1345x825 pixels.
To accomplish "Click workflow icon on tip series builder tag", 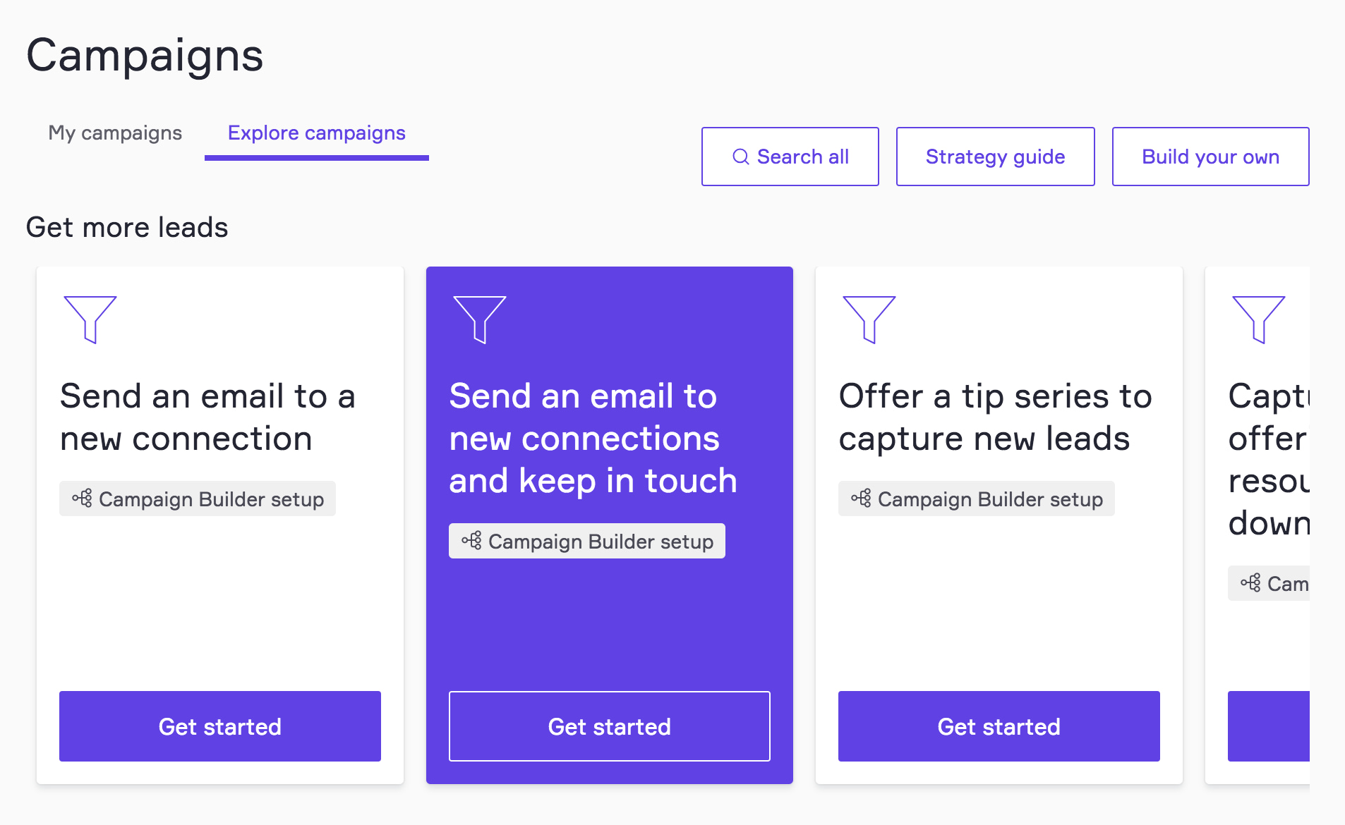I will [861, 499].
